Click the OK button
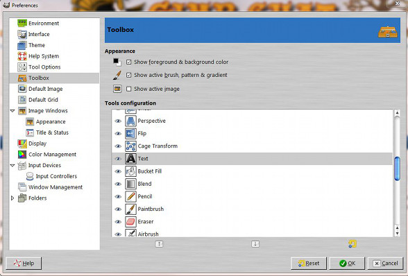This screenshot has width=408, height=276. coord(347,264)
